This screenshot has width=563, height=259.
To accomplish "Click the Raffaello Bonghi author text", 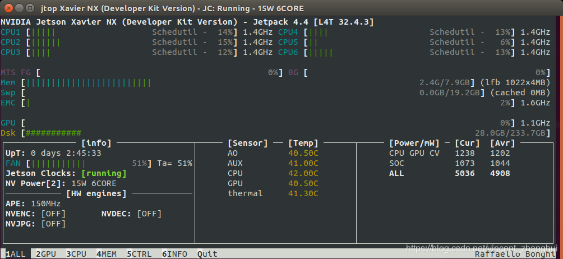I will [515, 254].
